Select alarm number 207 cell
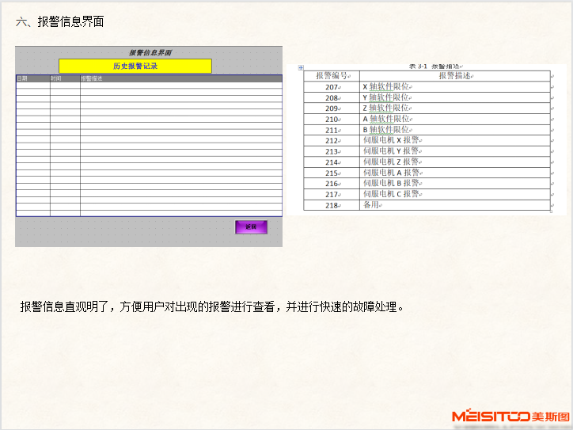 [x=332, y=87]
